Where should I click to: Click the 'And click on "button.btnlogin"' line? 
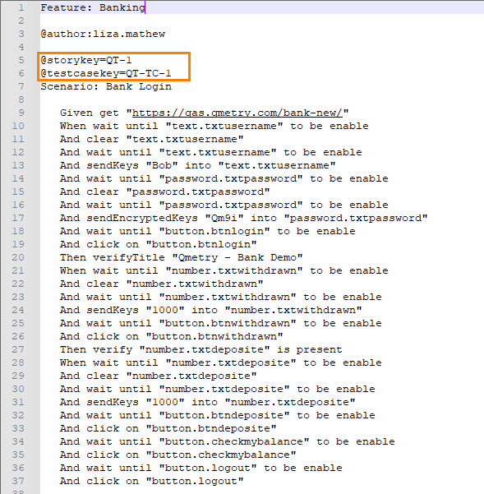tap(159, 244)
